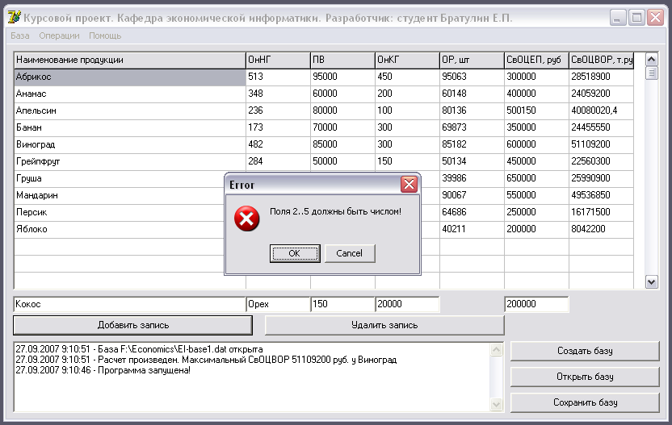The height and width of the screenshot is (425, 672).
Task: Click the Открыть базу button
Action: tap(585, 377)
